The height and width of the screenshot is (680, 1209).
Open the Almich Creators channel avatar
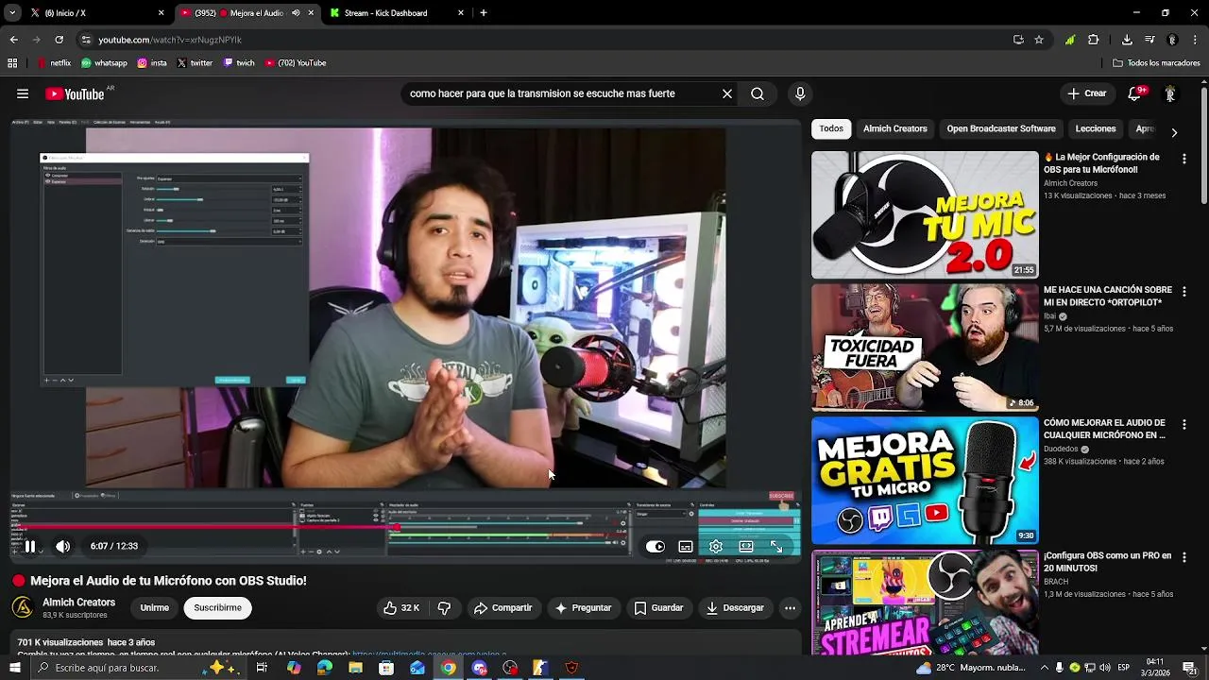pyautogui.click(x=23, y=607)
